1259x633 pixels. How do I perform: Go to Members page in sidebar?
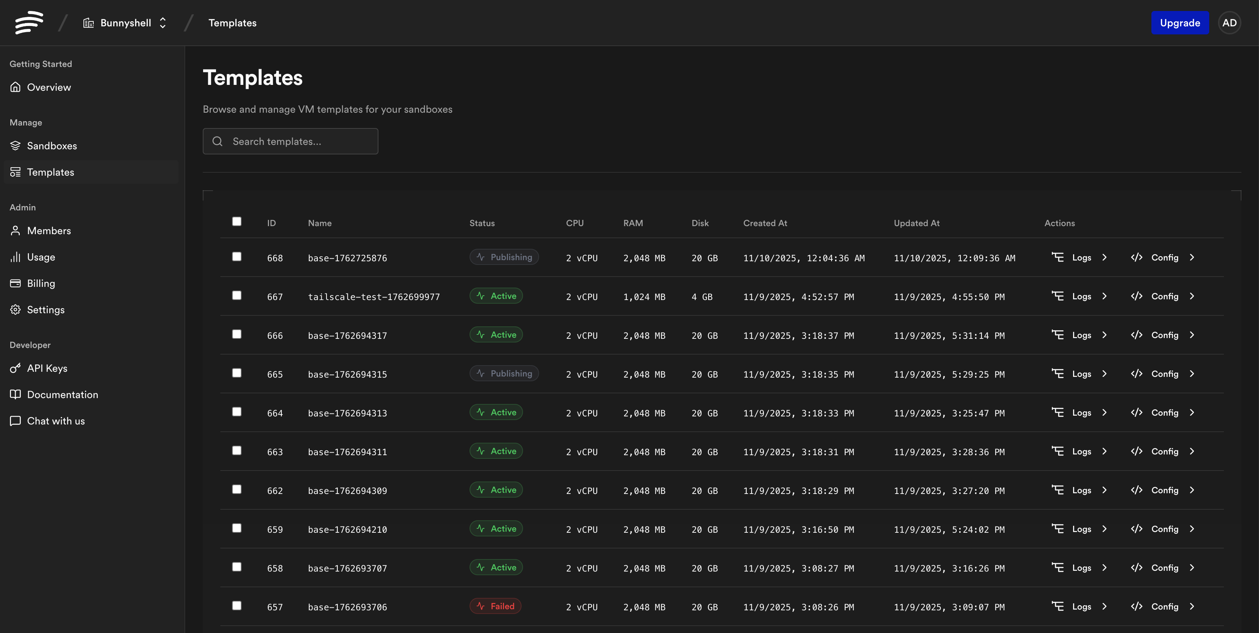click(49, 230)
